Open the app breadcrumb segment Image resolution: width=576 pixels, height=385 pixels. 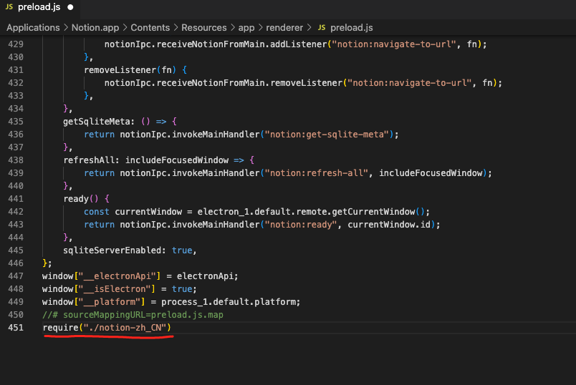(246, 28)
